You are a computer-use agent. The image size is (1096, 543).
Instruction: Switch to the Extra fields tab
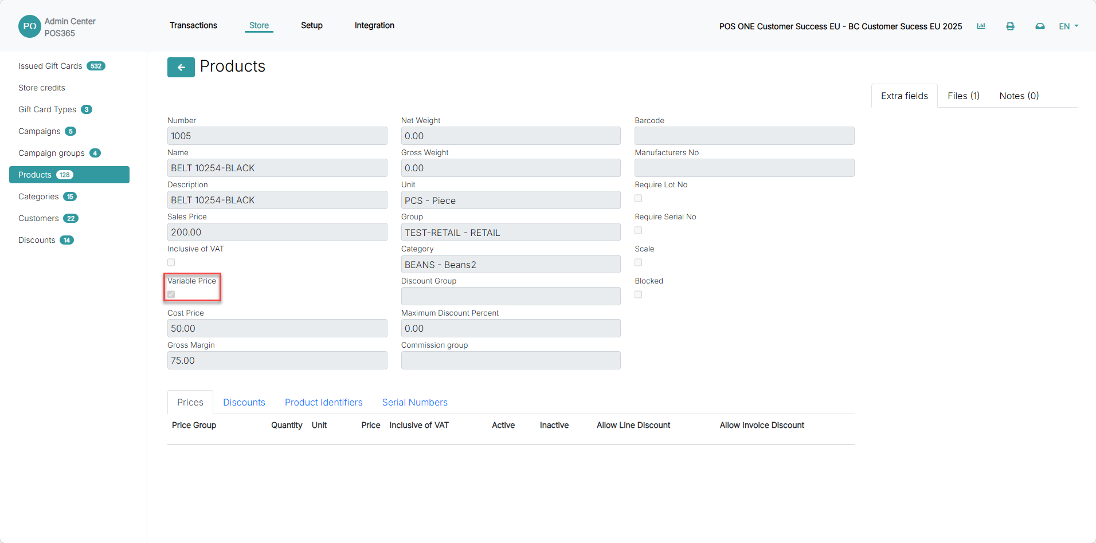(x=905, y=96)
